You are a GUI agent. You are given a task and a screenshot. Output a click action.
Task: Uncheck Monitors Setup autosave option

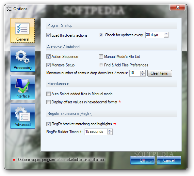click(48, 65)
